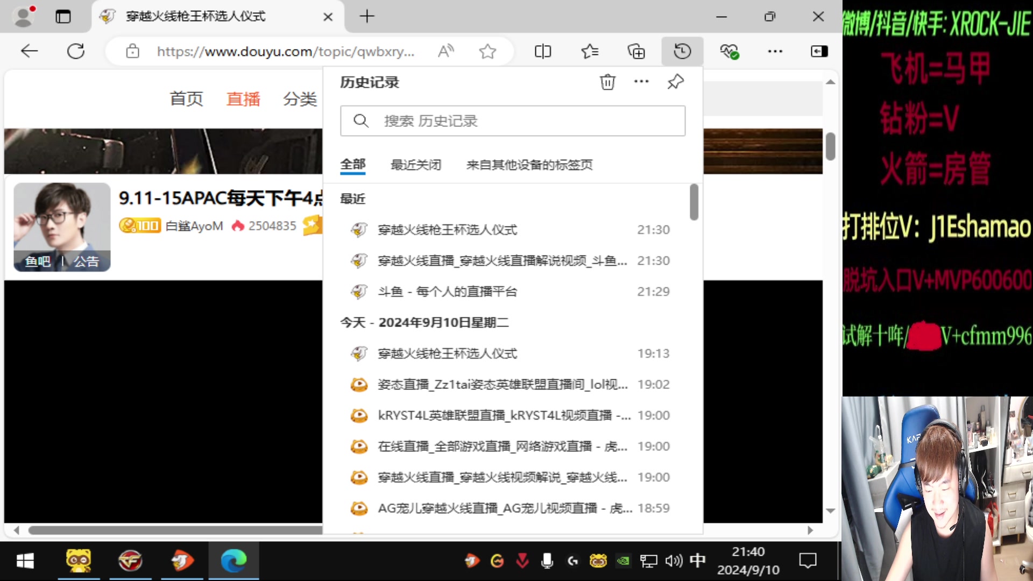Image resolution: width=1033 pixels, height=581 pixels.
Task: Open the orange bird taskbar app
Action: (182, 561)
